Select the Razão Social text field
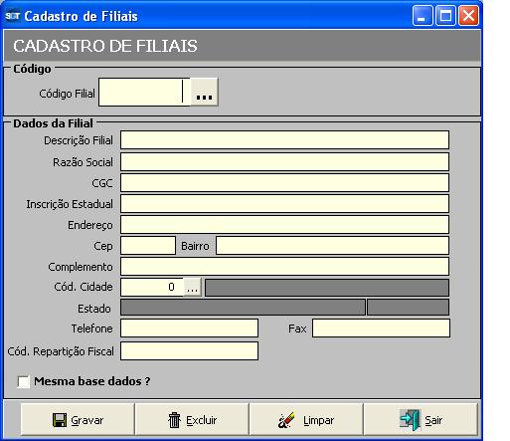Image resolution: width=510 pixels, height=441 pixels. (x=284, y=162)
